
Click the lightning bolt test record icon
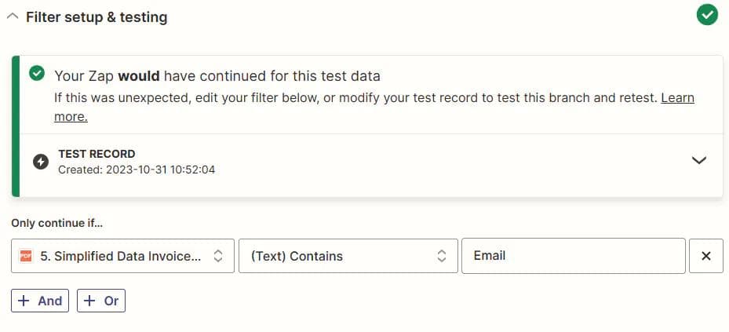point(41,162)
